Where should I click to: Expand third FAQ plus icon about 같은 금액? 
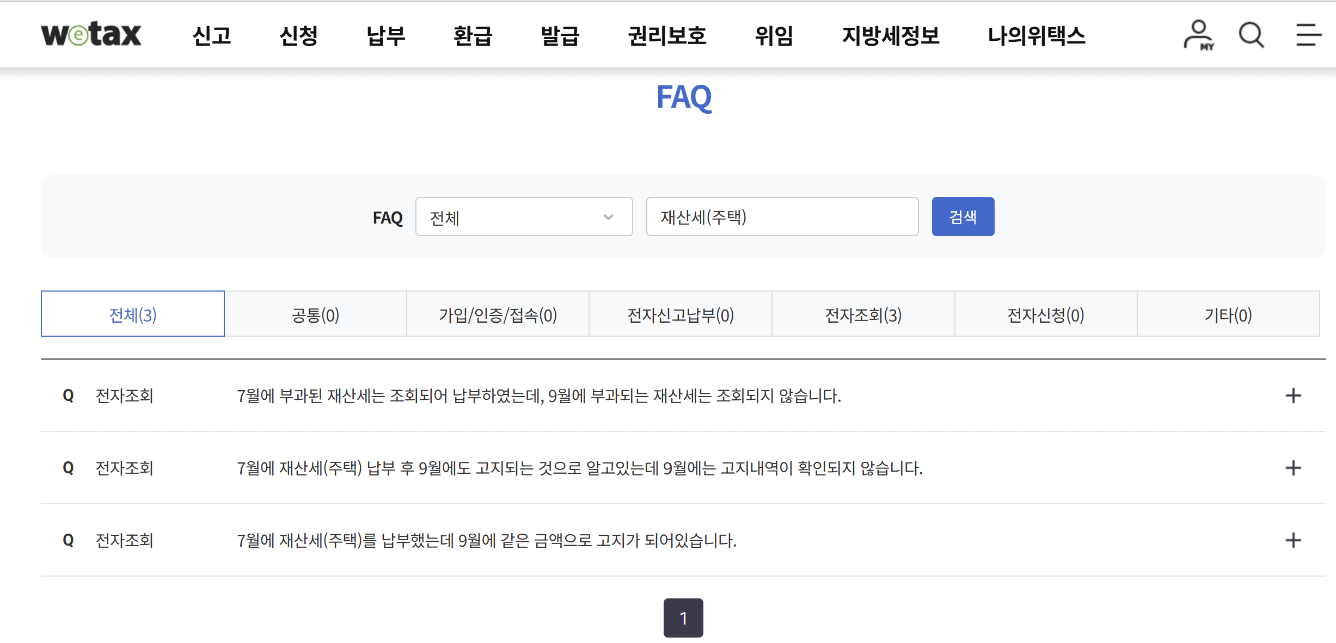pos(1293,540)
